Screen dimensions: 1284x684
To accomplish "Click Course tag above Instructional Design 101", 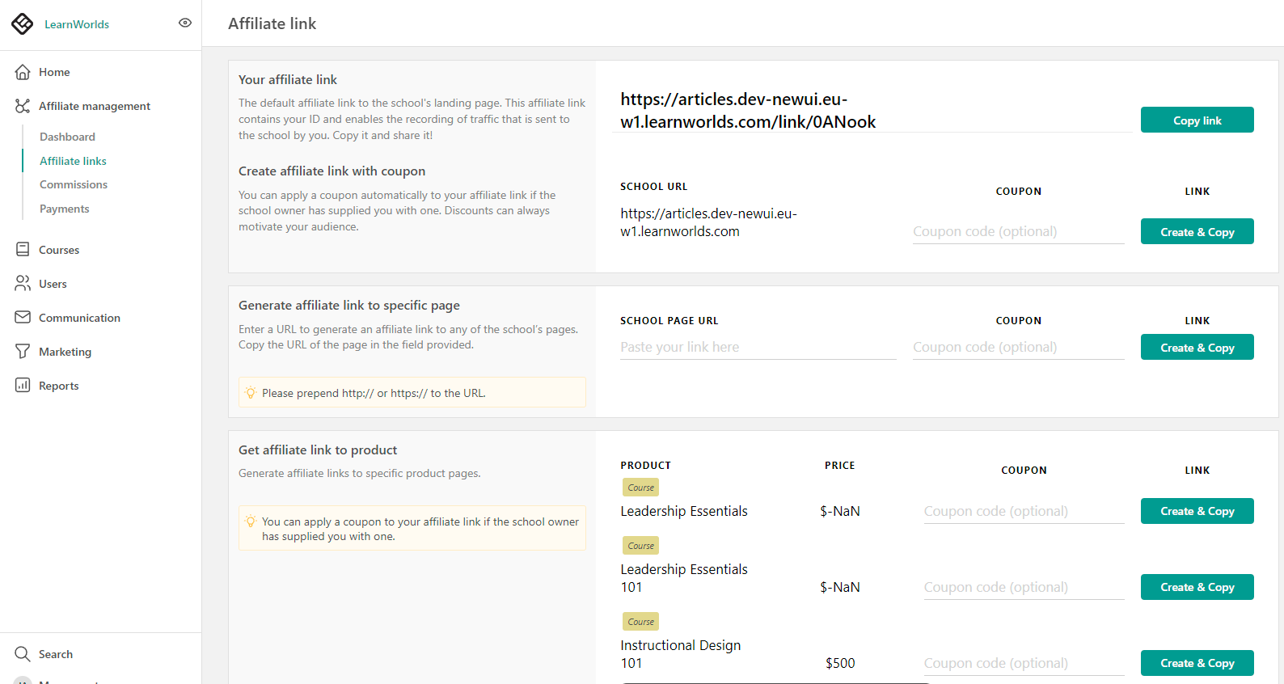I will (x=640, y=622).
